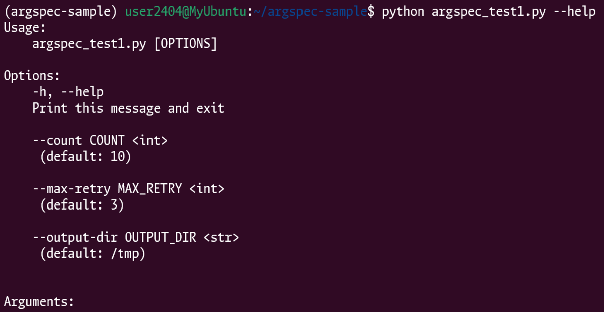Click the -h, --help option line

[x=68, y=92]
